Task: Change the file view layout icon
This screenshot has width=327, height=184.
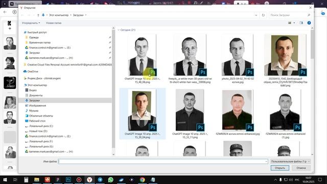Action: pos(290,22)
